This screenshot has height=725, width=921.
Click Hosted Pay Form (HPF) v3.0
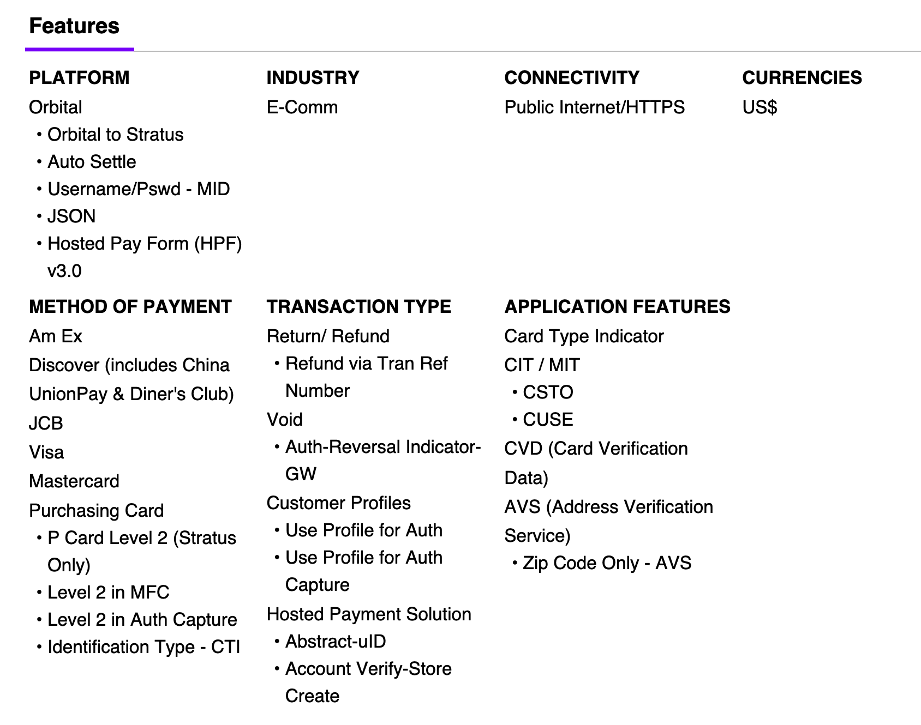pos(145,257)
